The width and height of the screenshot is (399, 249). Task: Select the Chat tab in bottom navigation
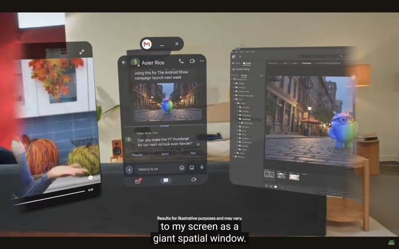click(x=166, y=181)
